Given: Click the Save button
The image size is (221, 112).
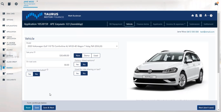Looking at the screenshot, I should [37, 108].
